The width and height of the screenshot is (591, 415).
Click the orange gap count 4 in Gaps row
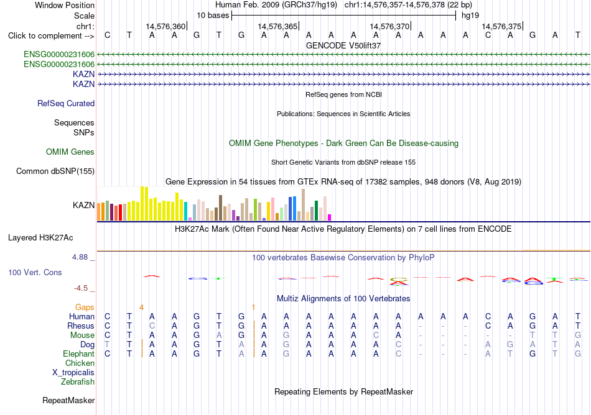(141, 308)
